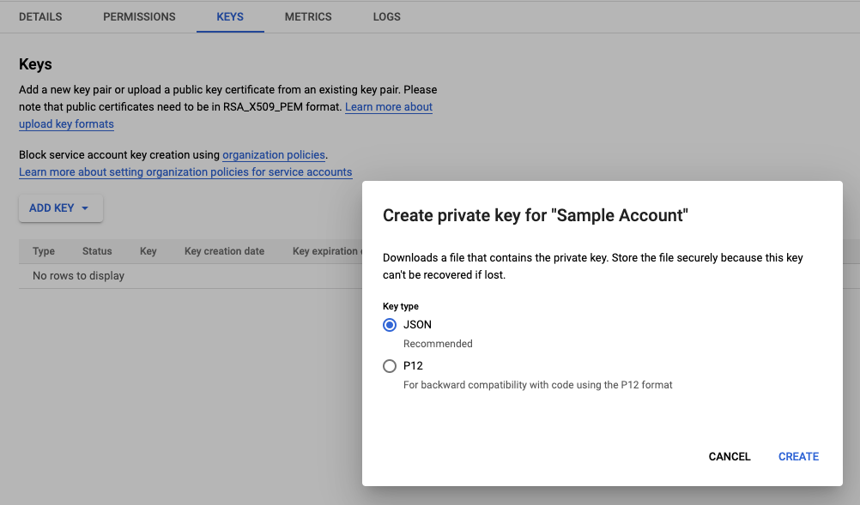Select the KEYS tab
The width and height of the screenshot is (860, 505).
tap(230, 16)
